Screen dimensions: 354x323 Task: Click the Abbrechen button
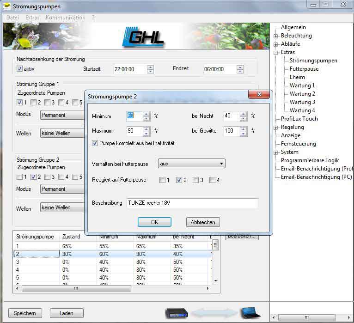pos(203,222)
